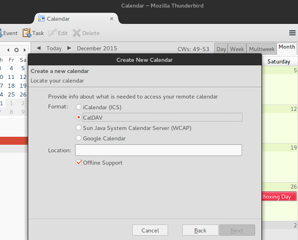Image resolution: width=298 pixels, height=240 pixels.
Task: Select day 4 in mini-calendar
Action: coord(11,68)
